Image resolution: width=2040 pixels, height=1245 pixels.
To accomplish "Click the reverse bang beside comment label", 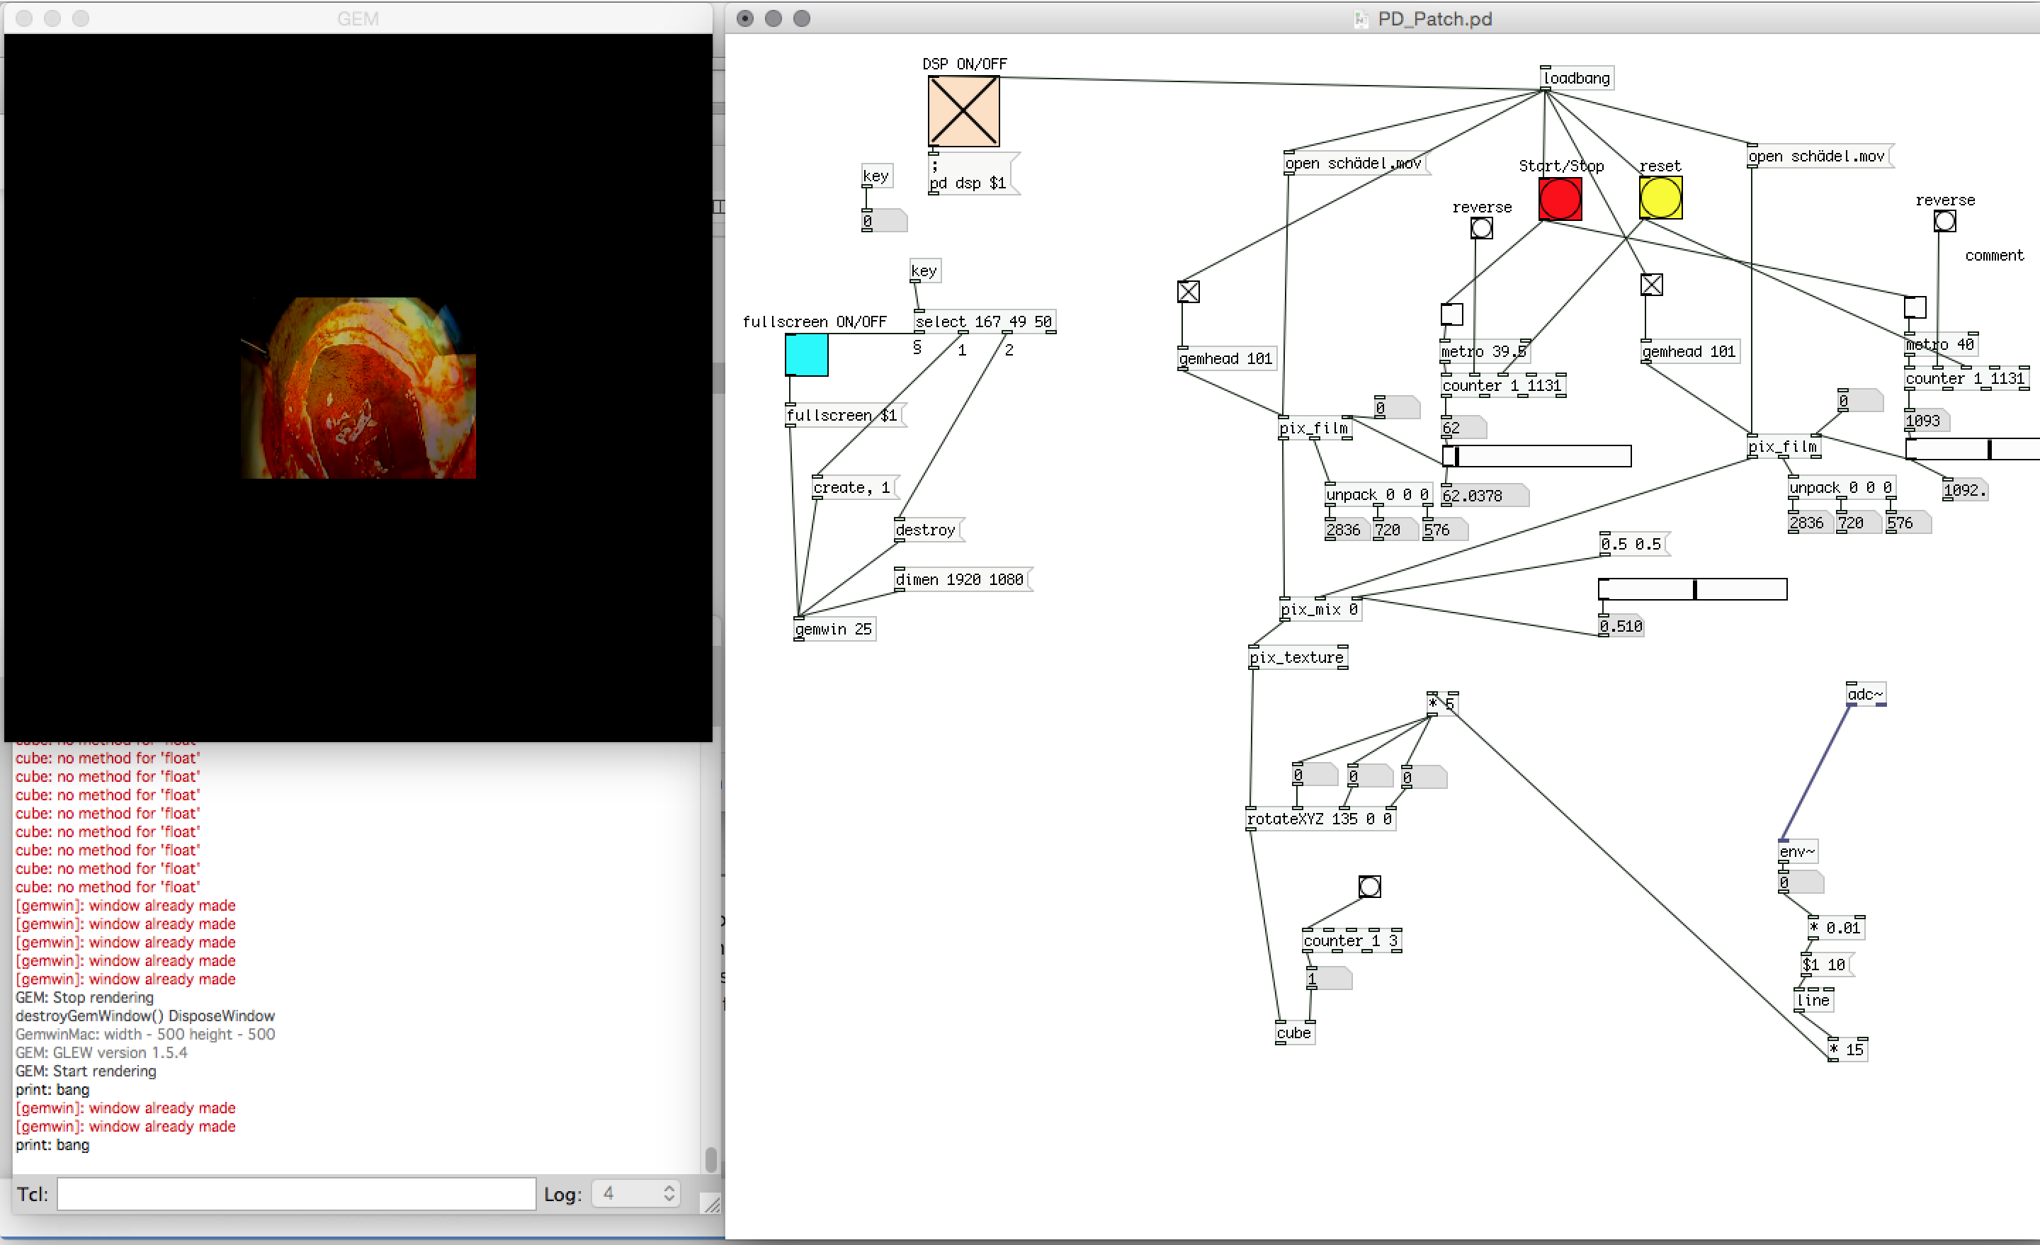I will [x=1944, y=222].
